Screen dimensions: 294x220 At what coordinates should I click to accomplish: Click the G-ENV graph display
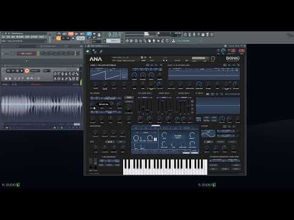coord(218,105)
